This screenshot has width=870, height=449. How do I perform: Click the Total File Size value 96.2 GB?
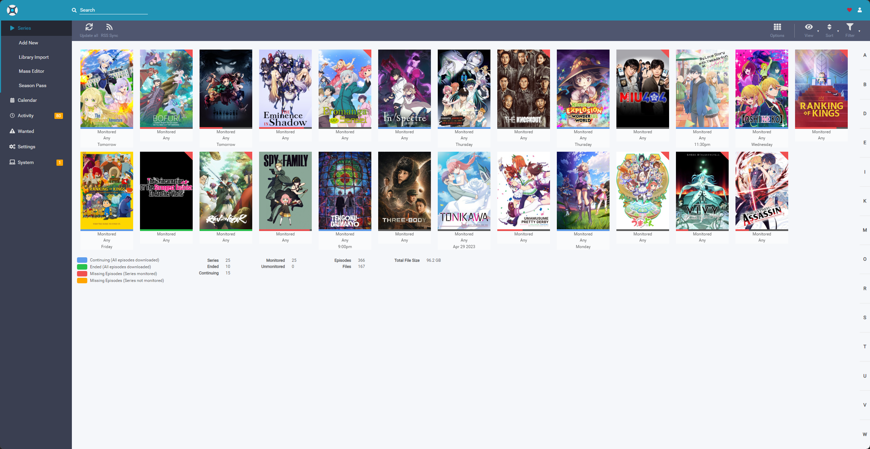point(434,260)
